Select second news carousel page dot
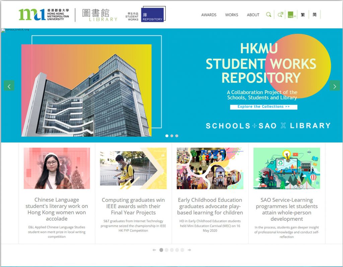The height and width of the screenshot is (267, 343). pos(166,250)
